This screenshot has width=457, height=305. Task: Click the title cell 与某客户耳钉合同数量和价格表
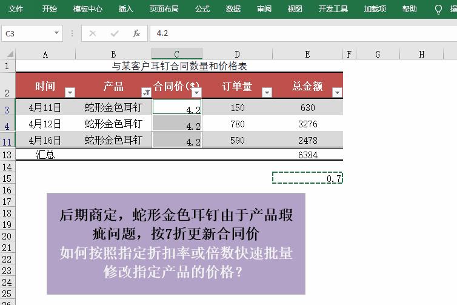[x=179, y=66]
